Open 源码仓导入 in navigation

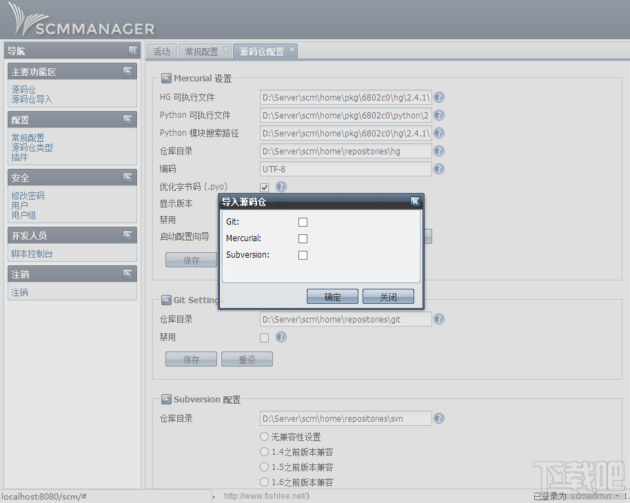(32, 99)
